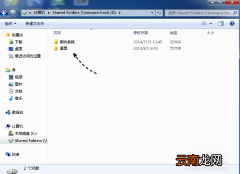240x174 pixels.
Task: Open recent pages dropdown next to Forward
Action: 19,13
